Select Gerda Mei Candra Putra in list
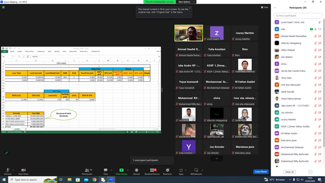Image resolution: width=325 pixels, height=183 pixels. tap(298, 71)
